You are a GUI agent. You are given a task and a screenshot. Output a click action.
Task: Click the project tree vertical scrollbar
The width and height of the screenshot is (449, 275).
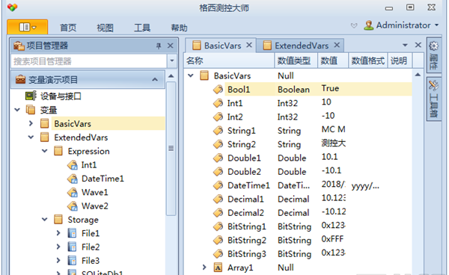click(x=171, y=148)
